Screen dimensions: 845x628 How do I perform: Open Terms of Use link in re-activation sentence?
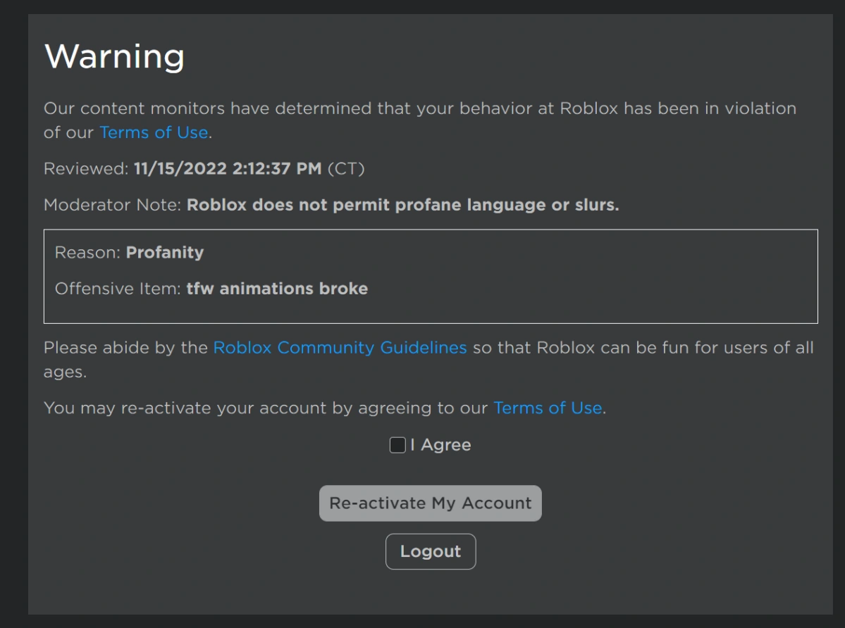548,408
